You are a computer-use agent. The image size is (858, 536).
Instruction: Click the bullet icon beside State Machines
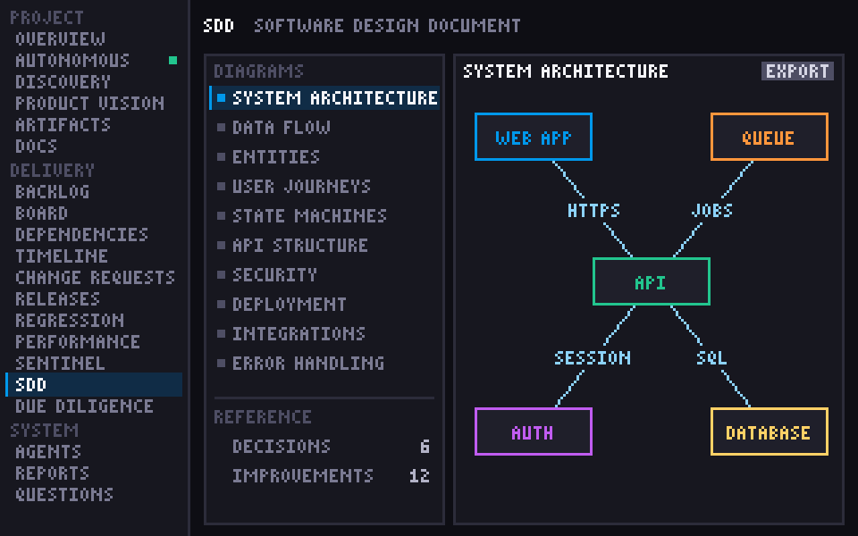pos(221,216)
